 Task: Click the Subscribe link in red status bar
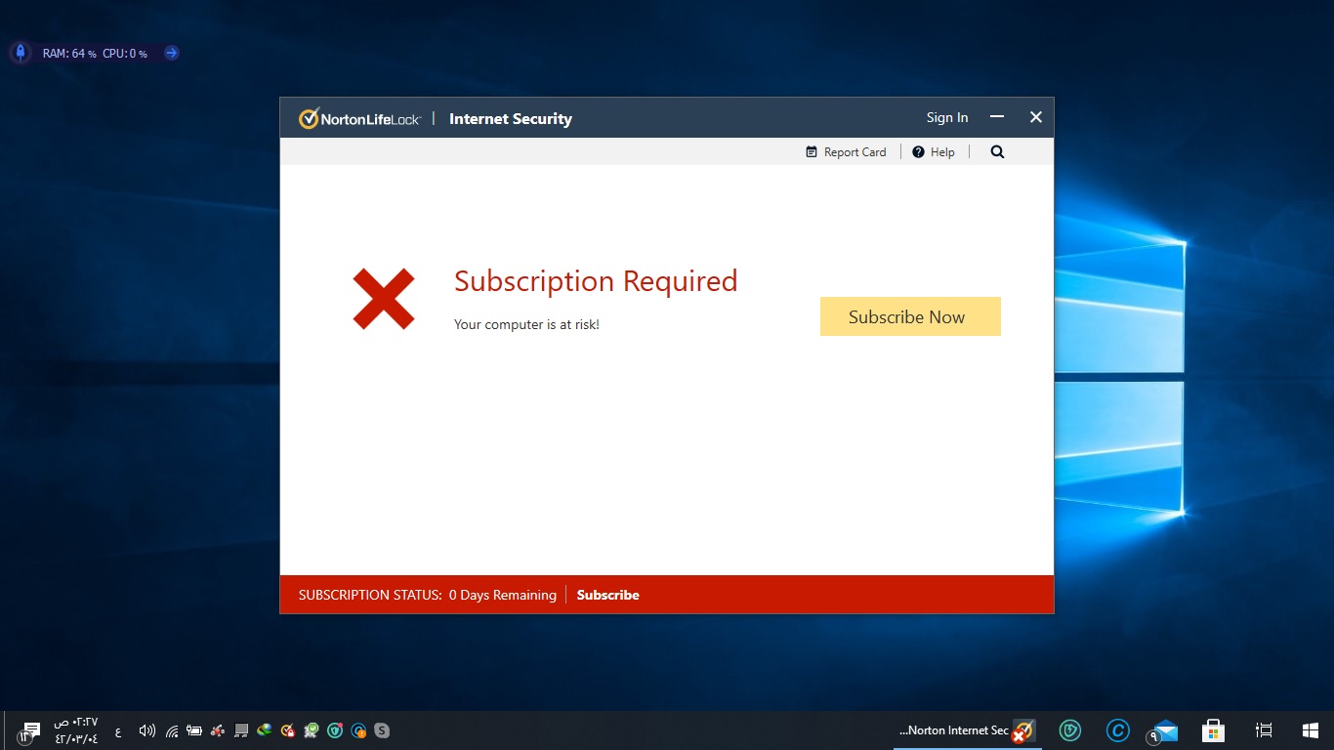tap(607, 595)
